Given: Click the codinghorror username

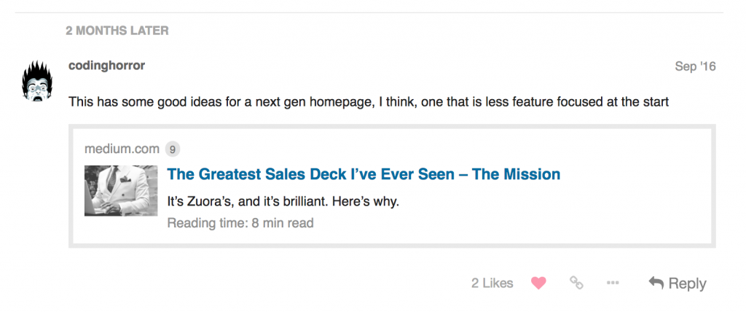Looking at the screenshot, I should point(106,66).
